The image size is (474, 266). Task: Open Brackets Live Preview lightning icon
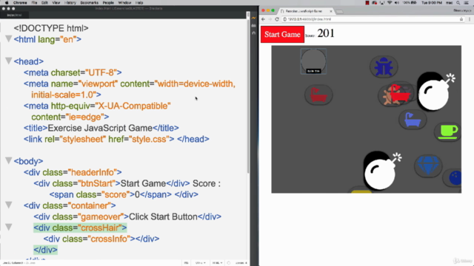[x=253, y=18]
